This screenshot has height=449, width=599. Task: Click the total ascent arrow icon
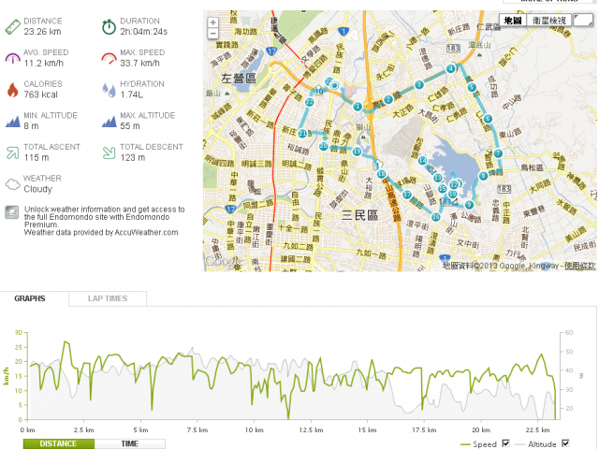click(x=12, y=152)
